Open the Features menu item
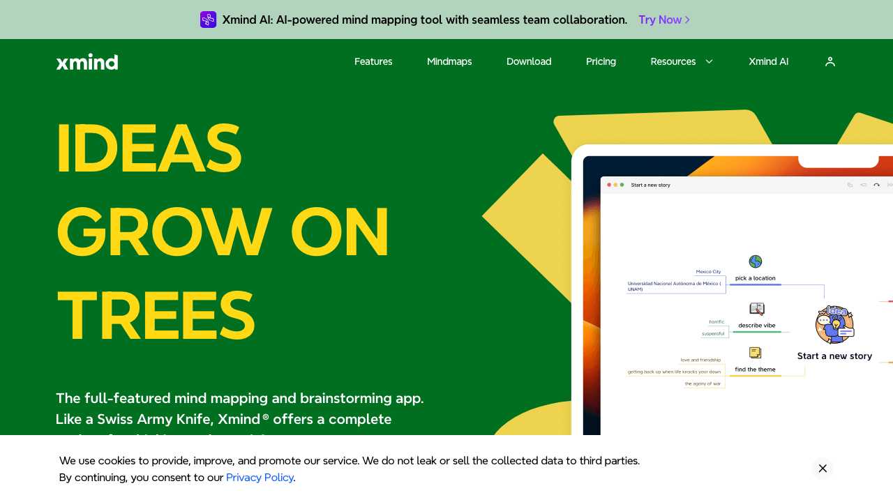The height and width of the screenshot is (502, 893). (x=373, y=61)
